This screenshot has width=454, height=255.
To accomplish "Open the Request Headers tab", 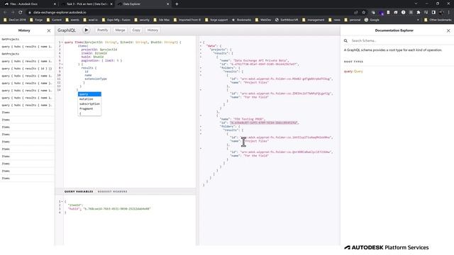I will point(112,192).
